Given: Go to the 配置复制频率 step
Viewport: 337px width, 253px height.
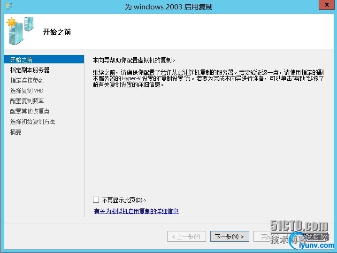Looking at the screenshot, I should click(x=27, y=101).
